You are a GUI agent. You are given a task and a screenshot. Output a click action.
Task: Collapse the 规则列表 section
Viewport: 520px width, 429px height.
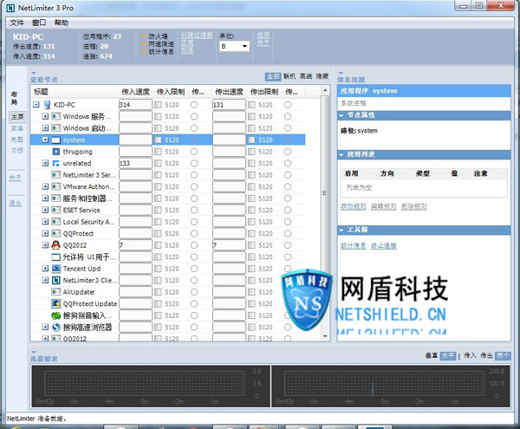point(341,154)
